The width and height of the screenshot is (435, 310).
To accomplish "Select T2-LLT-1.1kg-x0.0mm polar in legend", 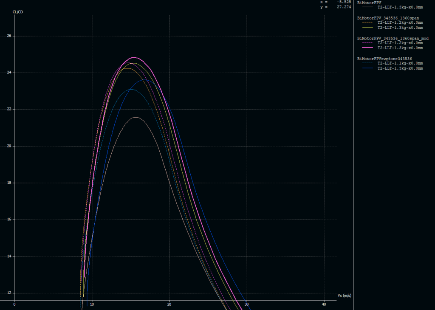I will (400, 63).
